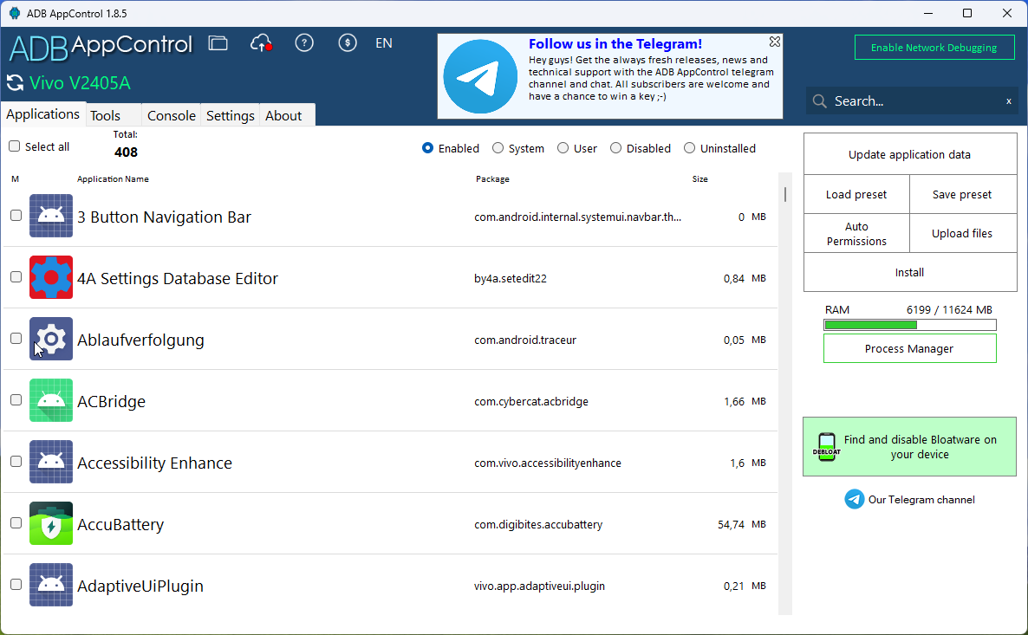The width and height of the screenshot is (1028, 635).
Task: Click the 4A Settings Database Editor icon
Action: (51, 278)
